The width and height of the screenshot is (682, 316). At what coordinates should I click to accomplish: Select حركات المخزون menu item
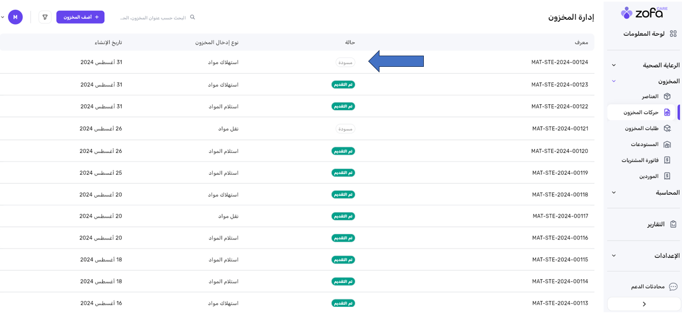[641, 112]
